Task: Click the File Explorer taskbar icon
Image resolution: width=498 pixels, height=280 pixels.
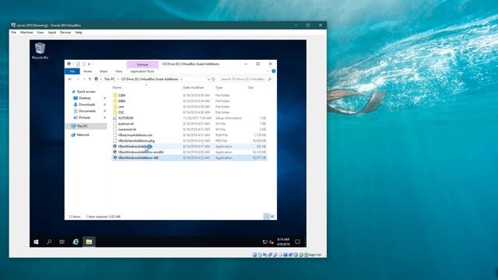Action: point(89,242)
